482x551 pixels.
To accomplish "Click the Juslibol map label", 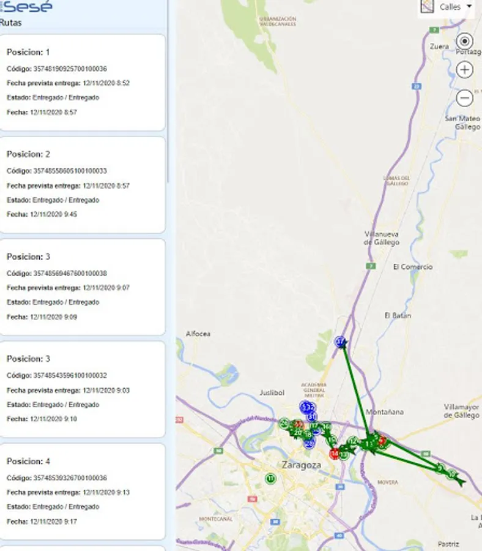I will 272,393.
